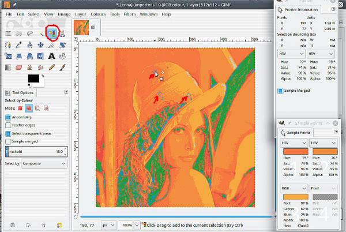
Task: Open the Filters menu
Action: pyautogui.click(x=130, y=14)
